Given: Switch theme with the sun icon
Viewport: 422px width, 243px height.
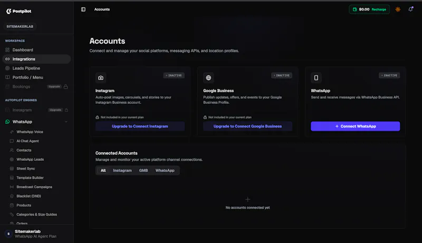Looking at the screenshot, I should click(398, 9).
